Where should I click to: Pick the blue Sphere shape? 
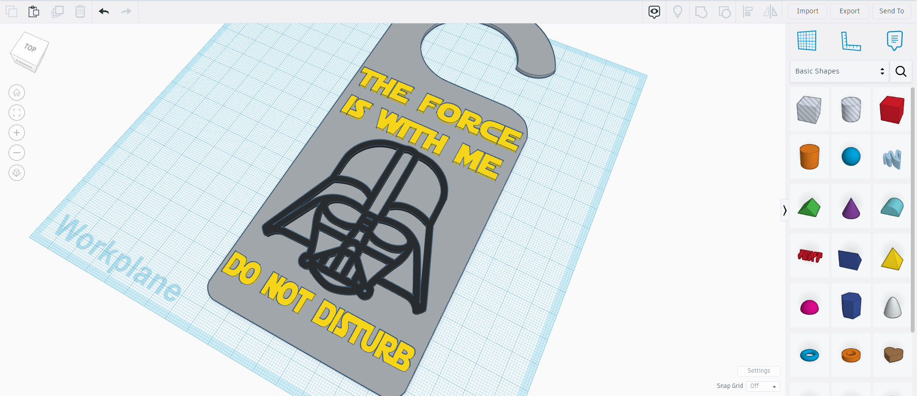coord(851,156)
